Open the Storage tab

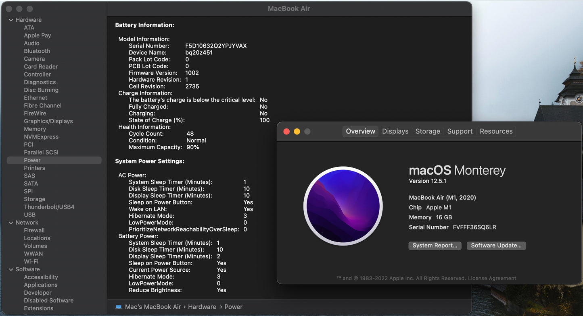pyautogui.click(x=428, y=131)
